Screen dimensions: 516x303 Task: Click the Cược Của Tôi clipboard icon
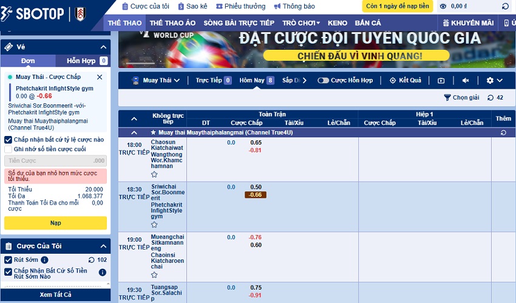[x=8, y=246]
